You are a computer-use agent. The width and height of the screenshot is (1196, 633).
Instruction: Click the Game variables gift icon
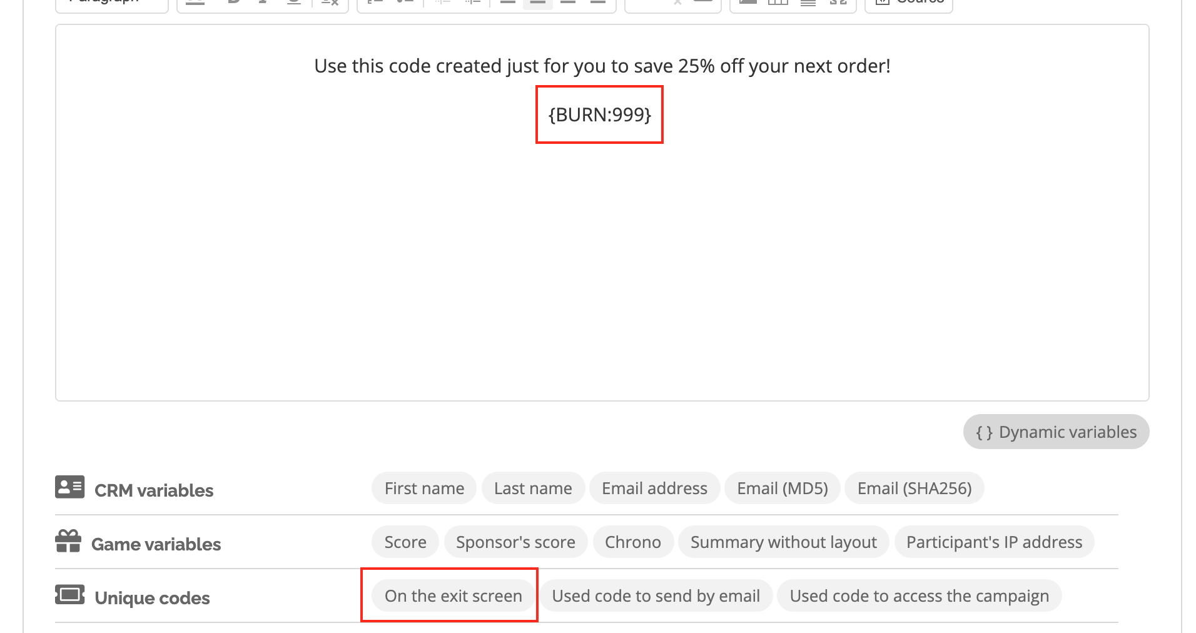(x=68, y=541)
